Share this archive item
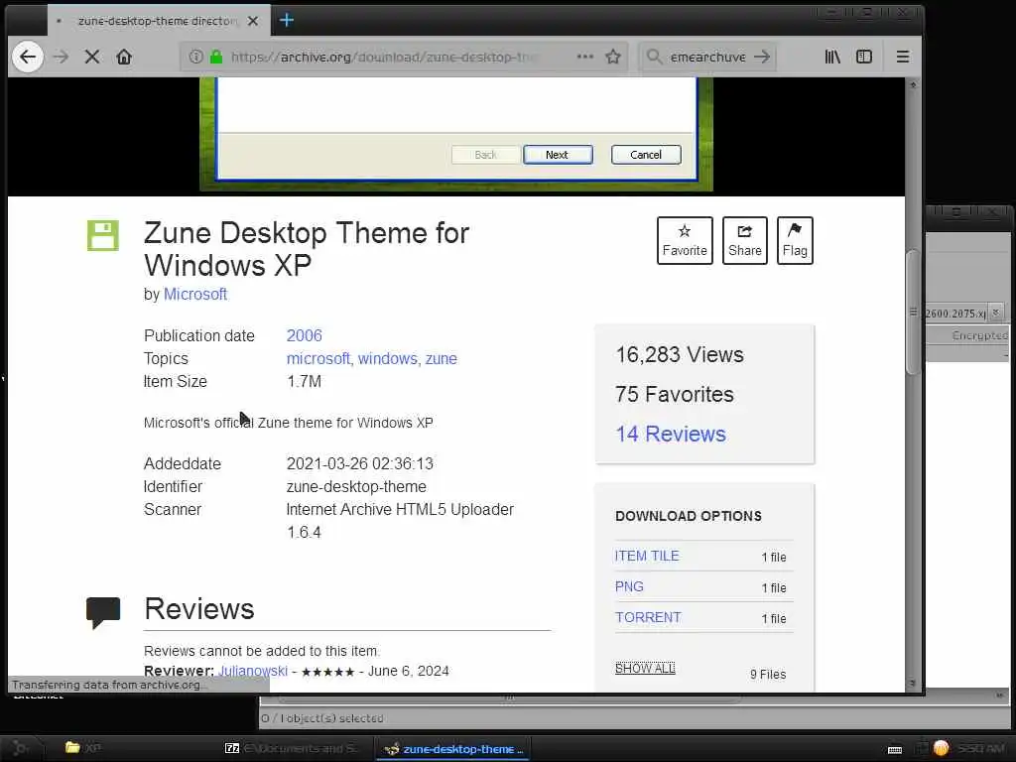 745,240
